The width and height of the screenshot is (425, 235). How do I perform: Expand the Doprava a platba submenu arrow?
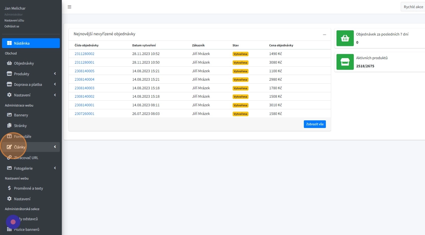tap(55, 84)
